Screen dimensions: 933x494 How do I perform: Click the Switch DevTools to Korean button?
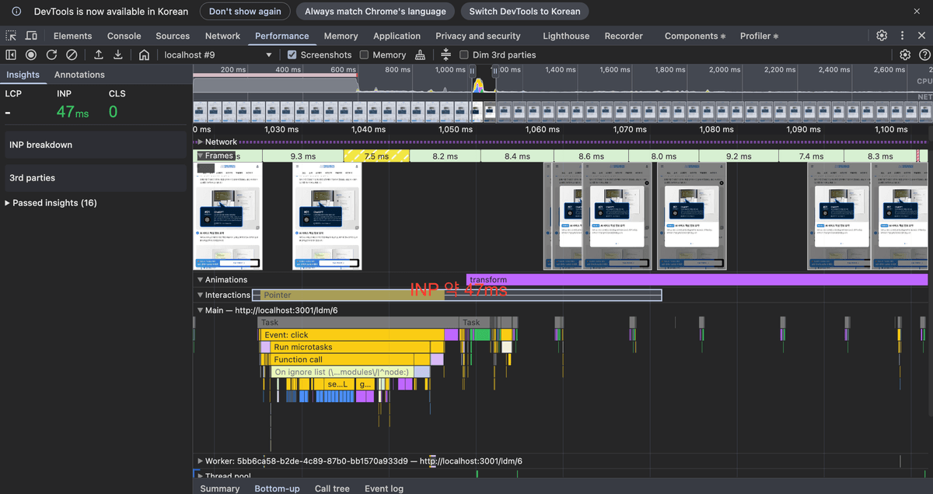[524, 12]
